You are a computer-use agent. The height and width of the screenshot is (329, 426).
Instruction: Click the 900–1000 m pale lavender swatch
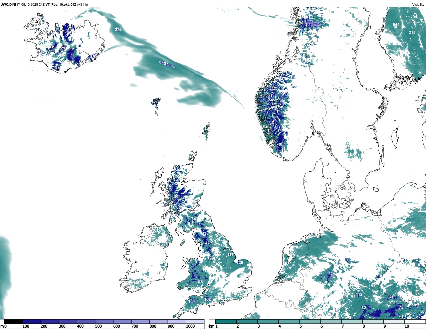coord(177,322)
